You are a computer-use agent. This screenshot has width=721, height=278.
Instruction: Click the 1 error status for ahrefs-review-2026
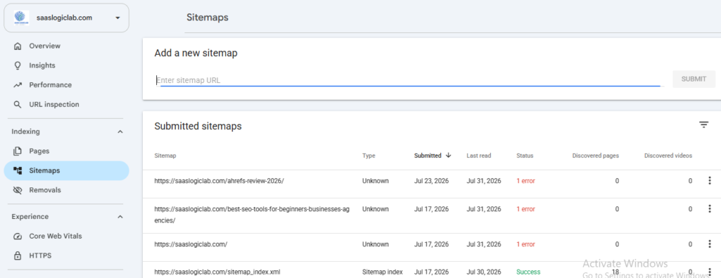[x=525, y=180]
